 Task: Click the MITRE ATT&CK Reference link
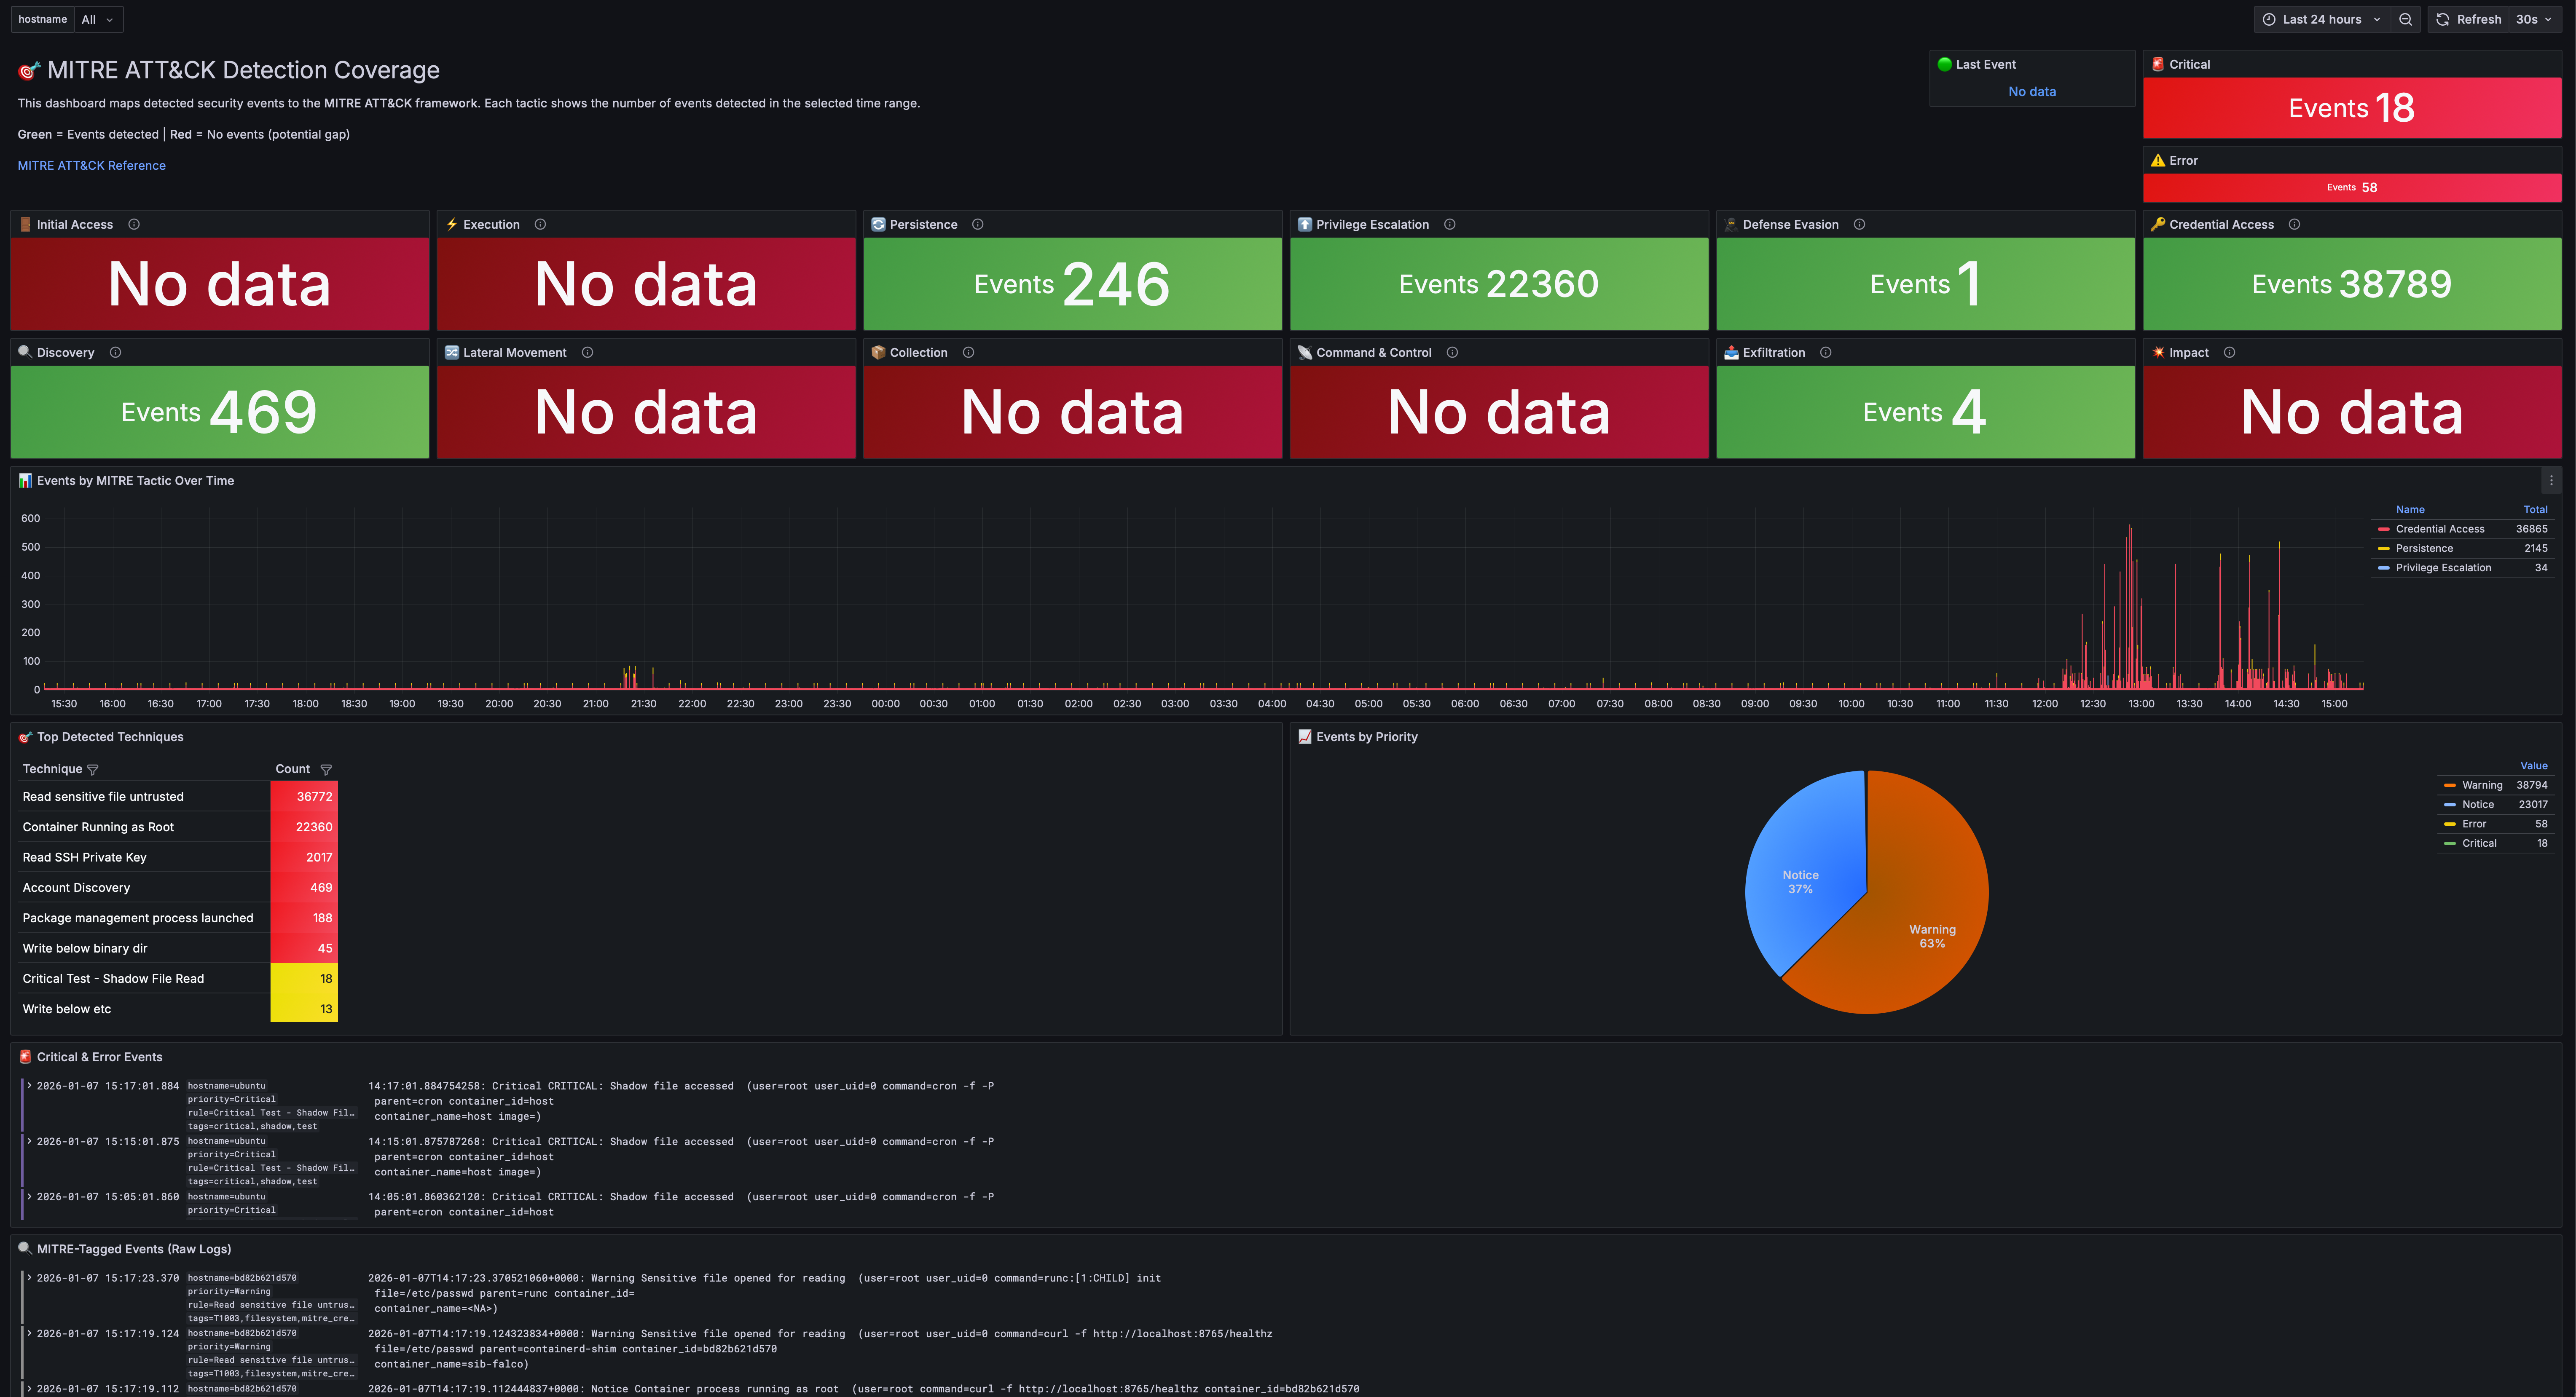tap(91, 165)
